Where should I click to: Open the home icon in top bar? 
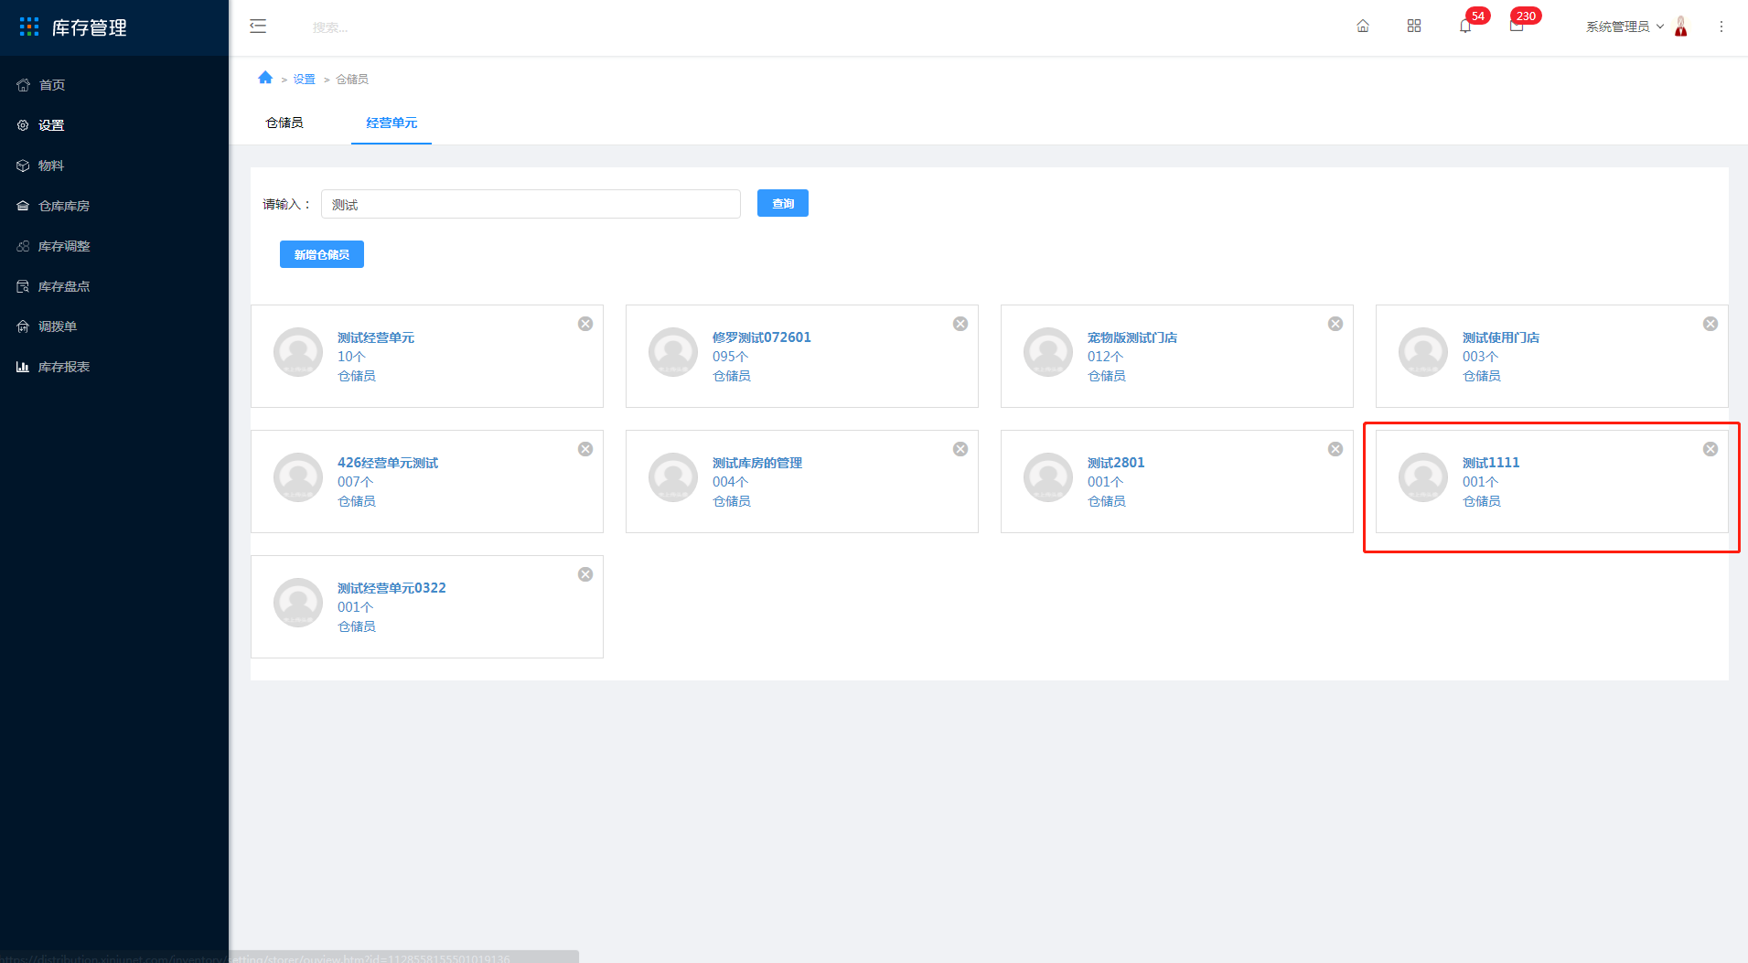pyautogui.click(x=1363, y=27)
